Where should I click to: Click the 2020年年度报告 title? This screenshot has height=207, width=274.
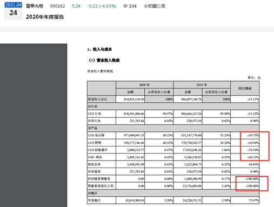45,17
